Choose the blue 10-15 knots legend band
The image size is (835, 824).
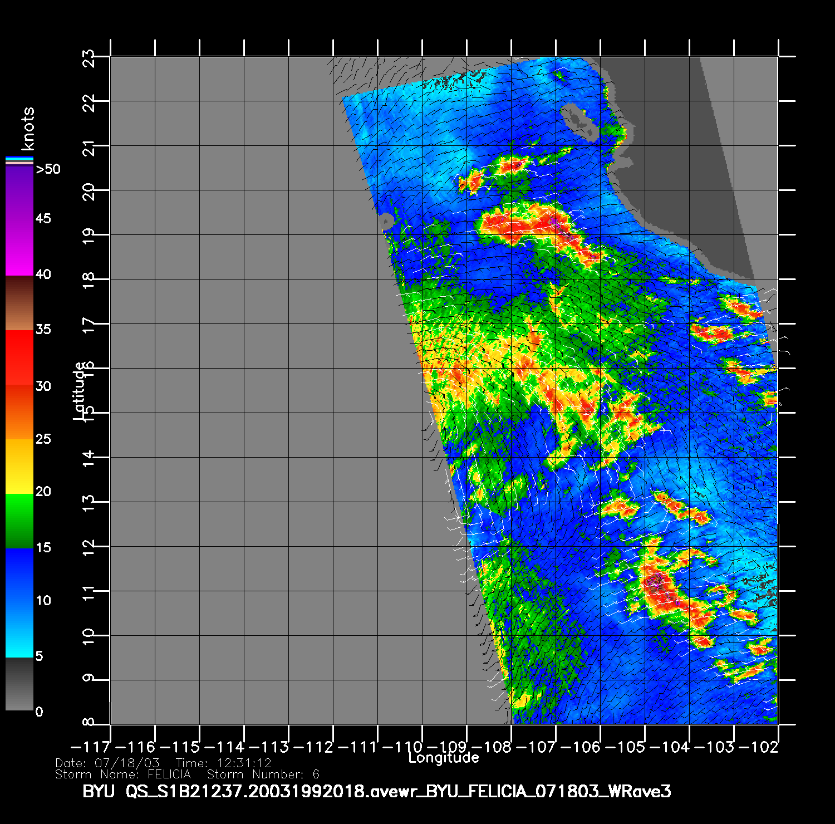[19, 576]
